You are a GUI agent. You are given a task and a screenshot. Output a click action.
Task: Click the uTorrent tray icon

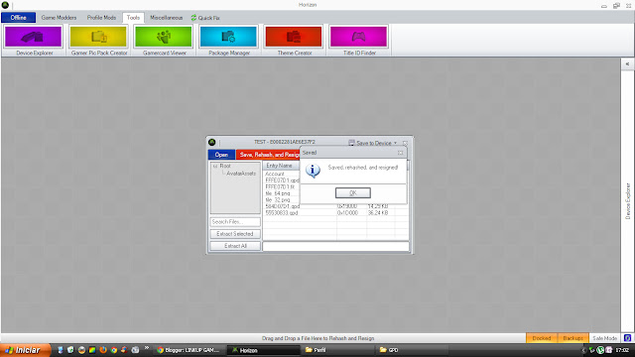(x=600, y=350)
